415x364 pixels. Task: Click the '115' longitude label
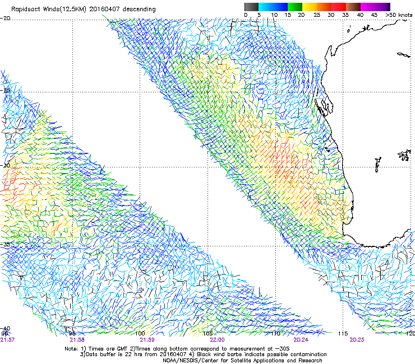[x=343, y=334]
